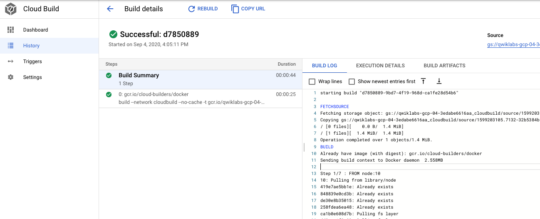Image resolution: width=540 pixels, height=219 pixels.
Task: Click the Build details page title
Action: (x=144, y=9)
